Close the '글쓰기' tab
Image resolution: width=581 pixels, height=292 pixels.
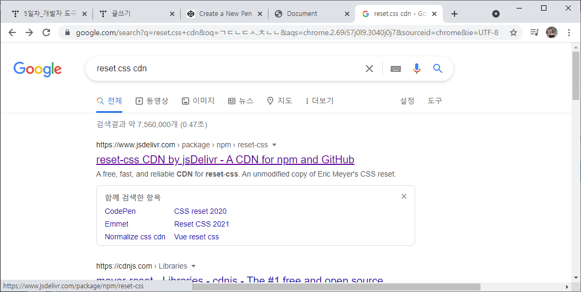tap(172, 14)
